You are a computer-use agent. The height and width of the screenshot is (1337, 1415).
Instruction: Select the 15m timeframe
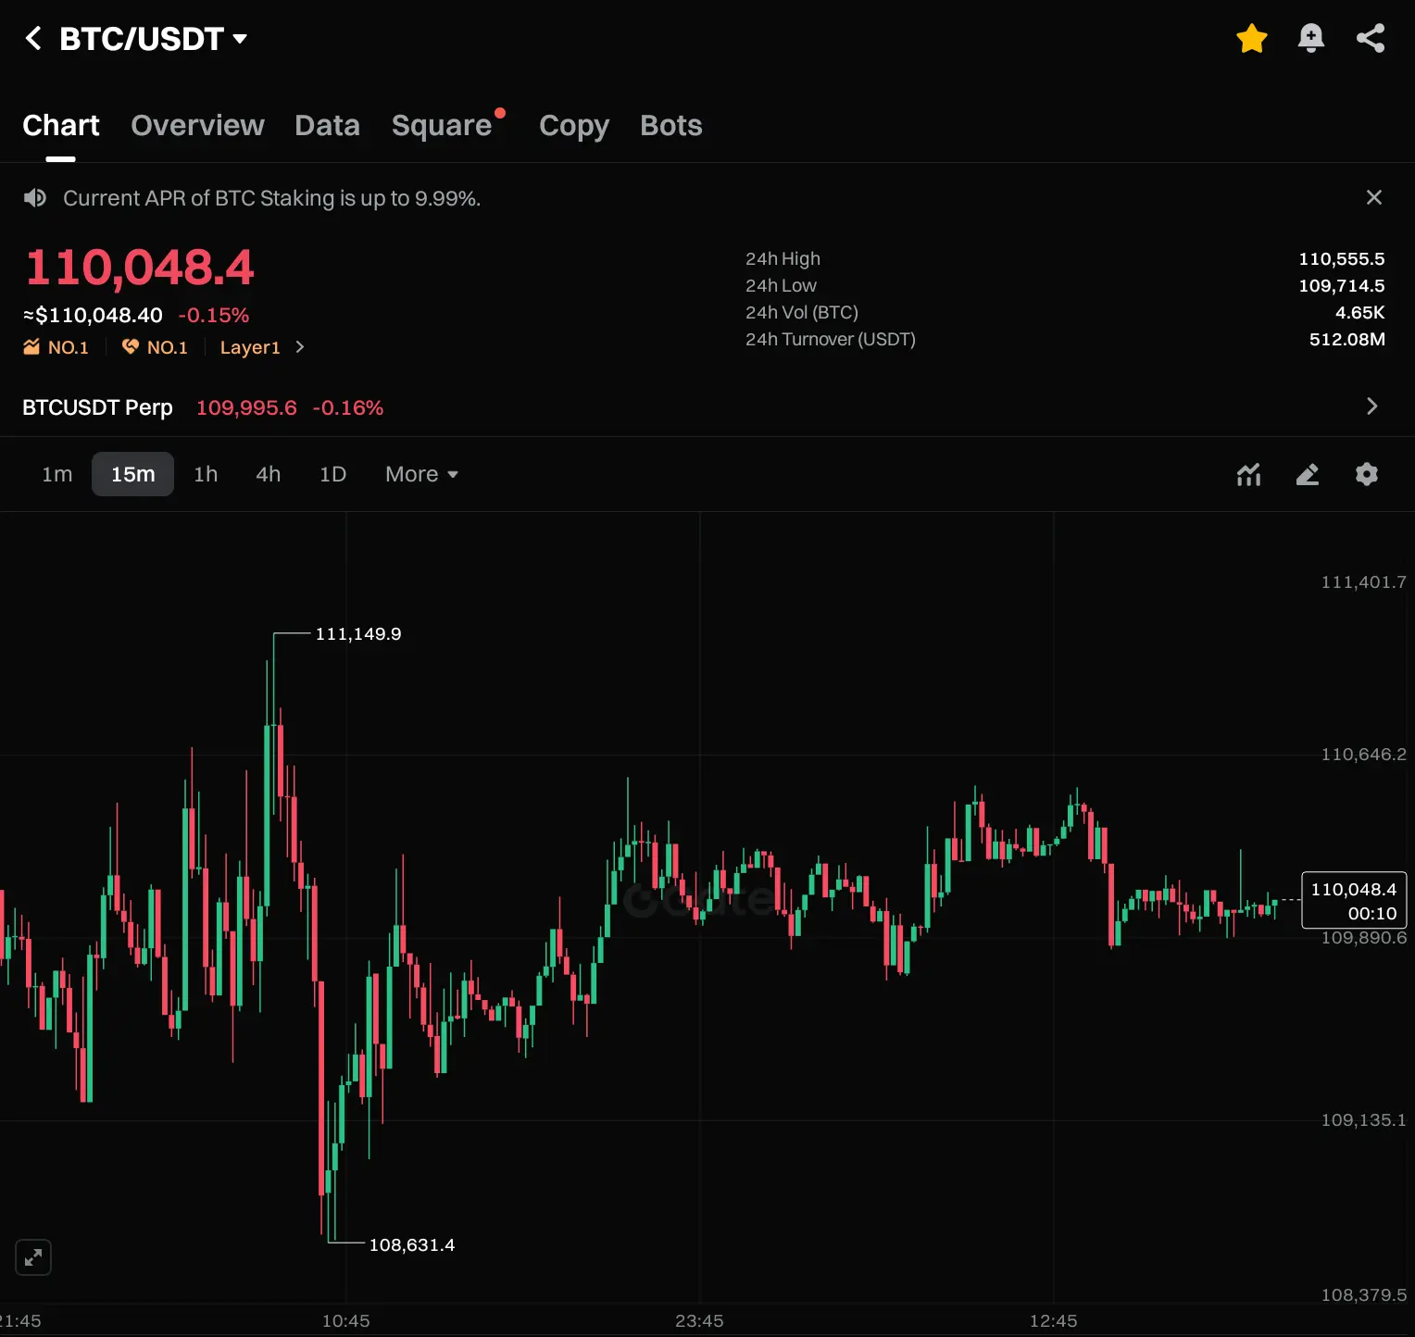(132, 474)
